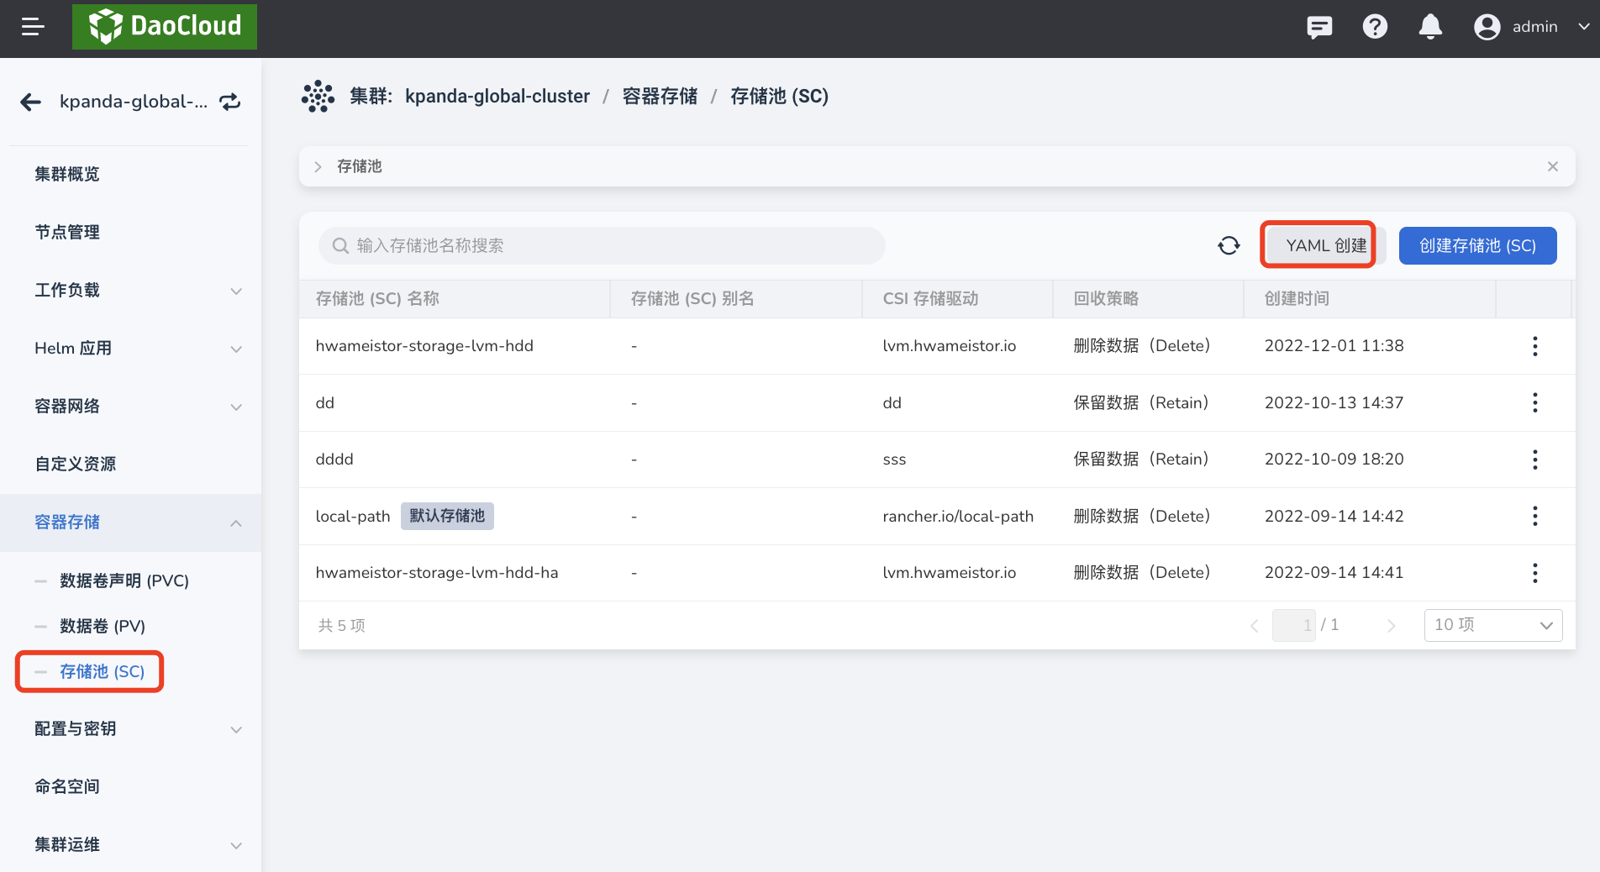Click the 存储池 (SC) 别名 column header
This screenshot has width=1600, height=872.
pos(692,299)
